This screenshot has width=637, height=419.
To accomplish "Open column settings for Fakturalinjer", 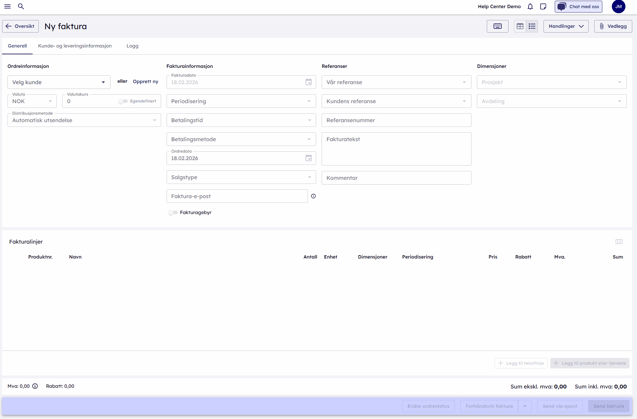I will point(619,242).
